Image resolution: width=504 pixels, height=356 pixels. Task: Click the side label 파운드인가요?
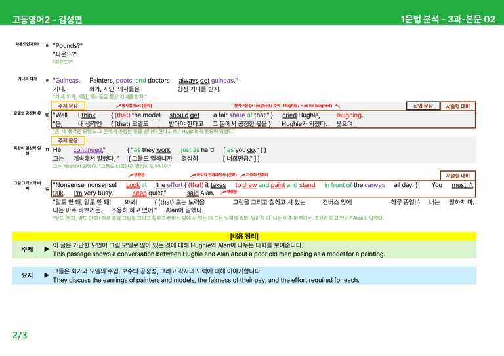pyautogui.click(x=28, y=44)
